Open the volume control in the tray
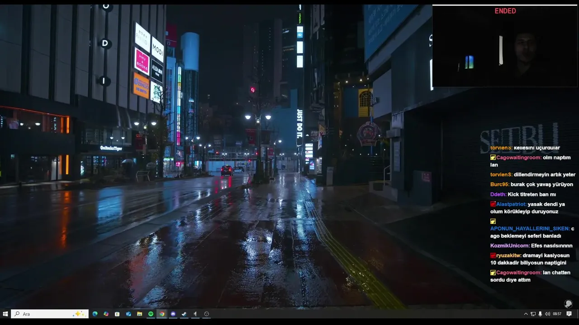The image size is (579, 325). coord(547,314)
